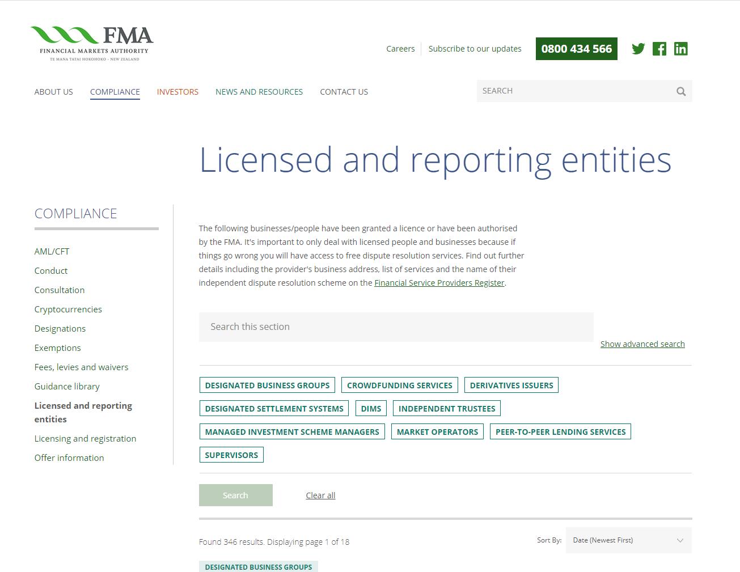The image size is (740, 572).
Task: Open the Financial Service Providers Register link
Action: pos(439,283)
